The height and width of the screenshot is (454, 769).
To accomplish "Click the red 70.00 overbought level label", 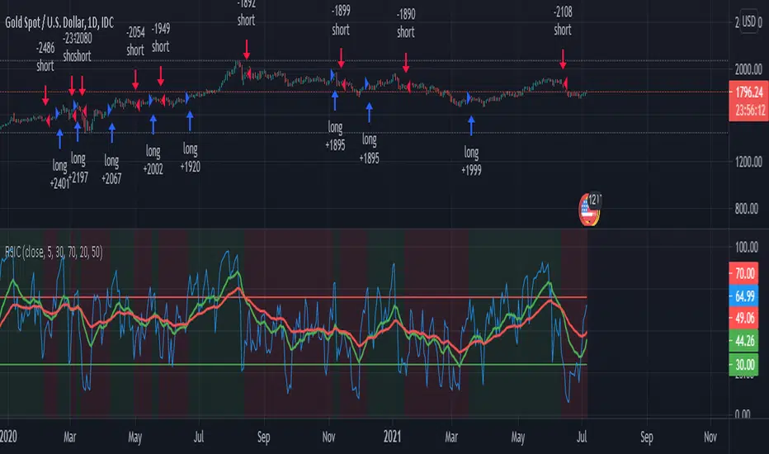I will [743, 274].
